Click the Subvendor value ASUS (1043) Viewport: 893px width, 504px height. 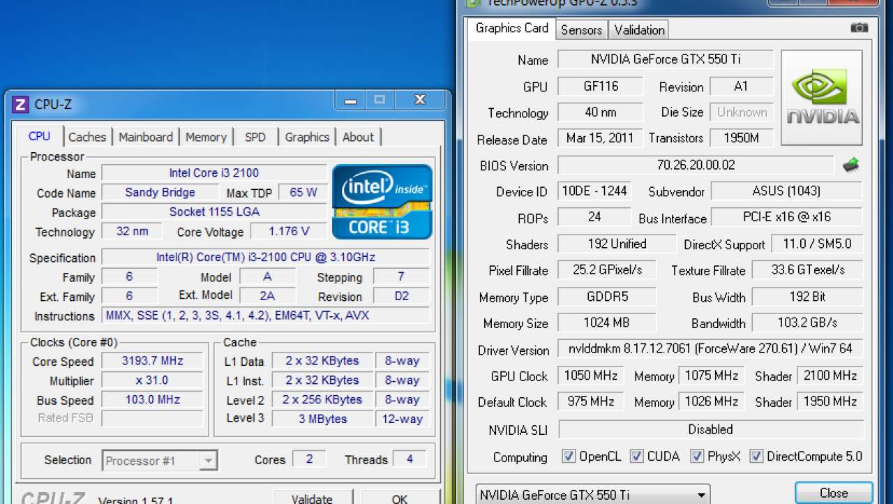coord(786,191)
